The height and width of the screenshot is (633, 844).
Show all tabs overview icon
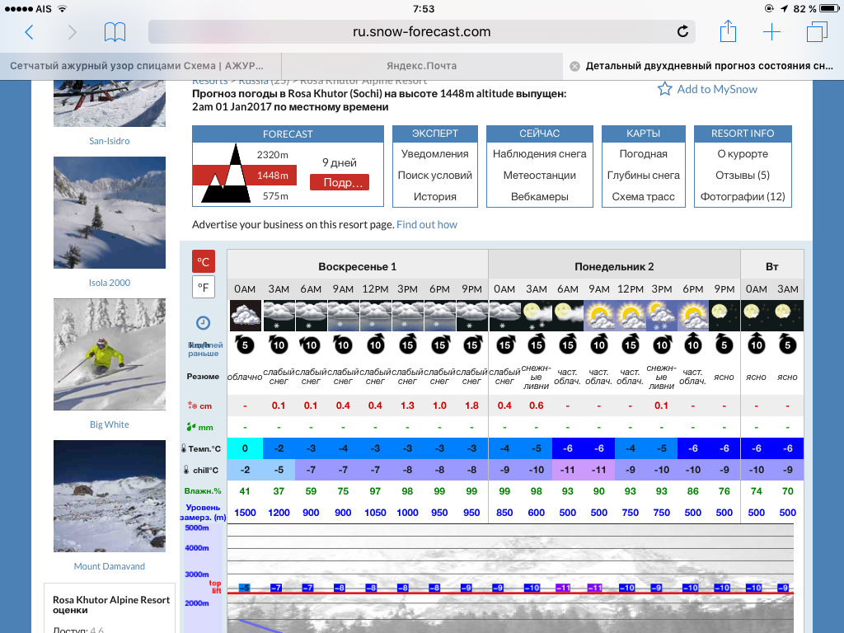coord(817,32)
